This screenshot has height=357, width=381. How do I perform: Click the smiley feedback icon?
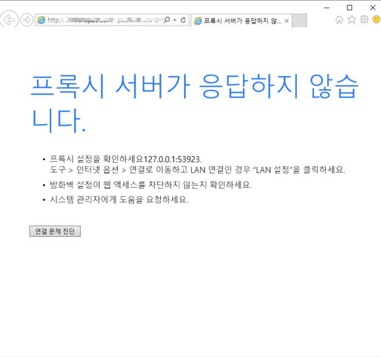[376, 20]
